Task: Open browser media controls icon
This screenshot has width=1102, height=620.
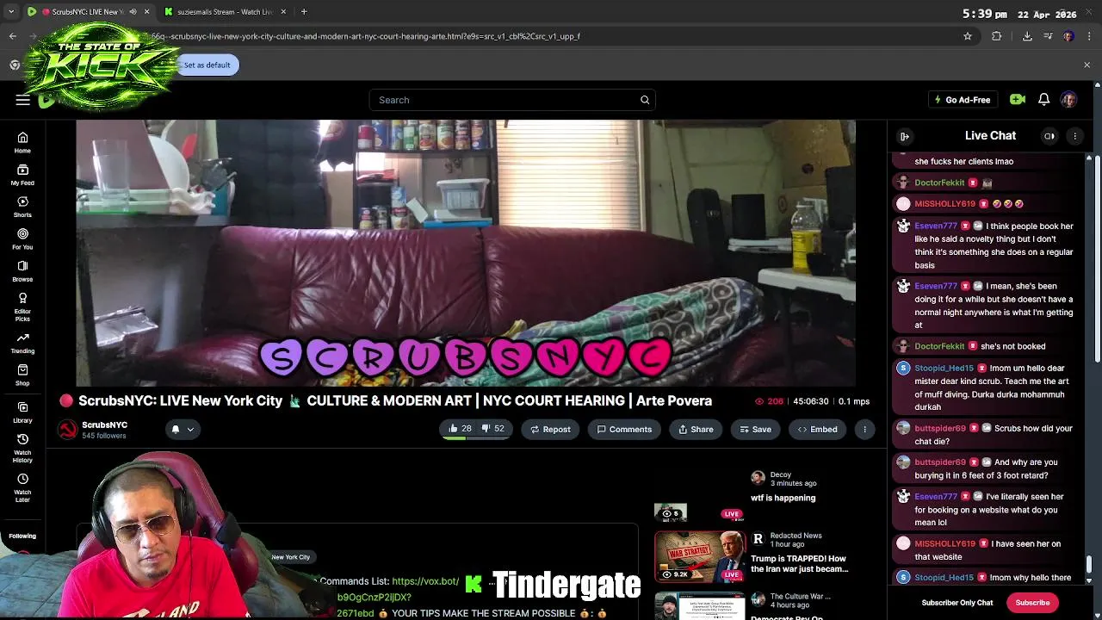Action: 1048,36
